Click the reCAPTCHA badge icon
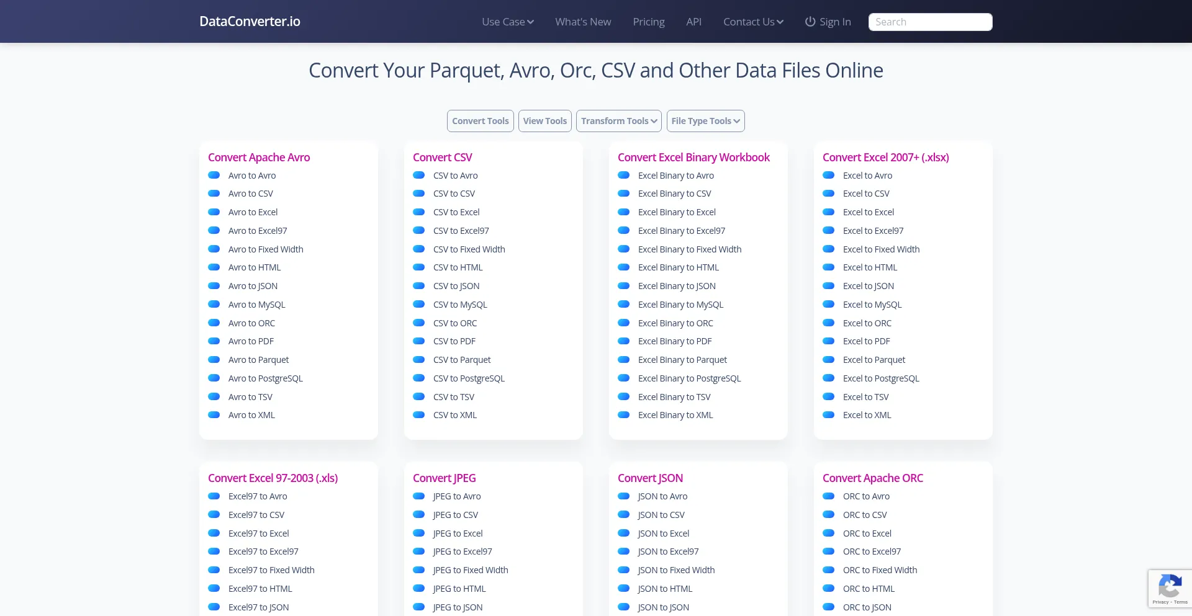Screen dimensions: 1192x616 (1170, 585)
